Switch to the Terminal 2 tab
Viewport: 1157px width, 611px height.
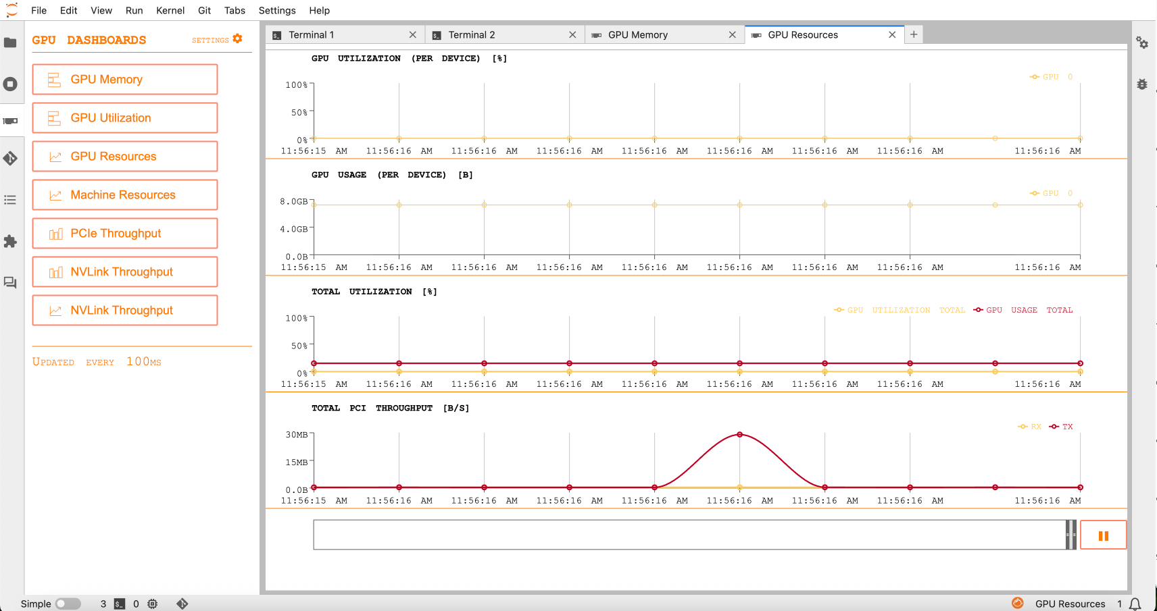pos(471,34)
